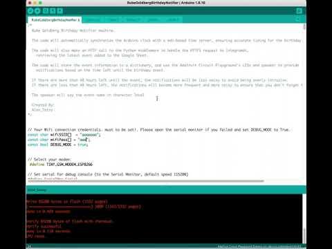Click the console output scrollbar
The image size is (332, 249).
point(304,235)
